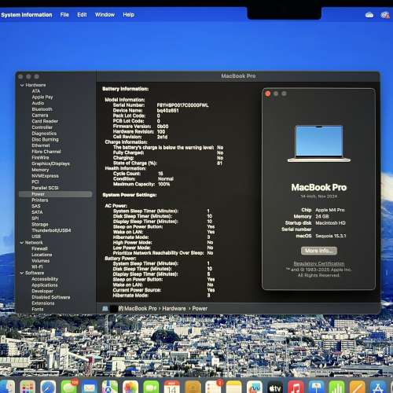
Task: Select ATA in the Hardware list
Action: click(36, 91)
